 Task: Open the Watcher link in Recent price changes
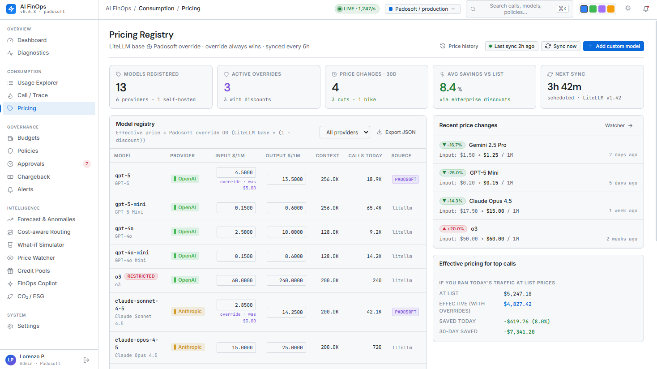tap(619, 126)
